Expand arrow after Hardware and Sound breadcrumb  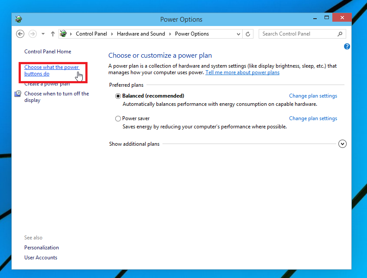(x=170, y=34)
